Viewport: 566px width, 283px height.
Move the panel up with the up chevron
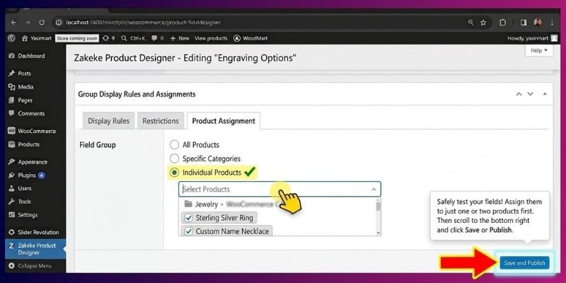point(519,94)
